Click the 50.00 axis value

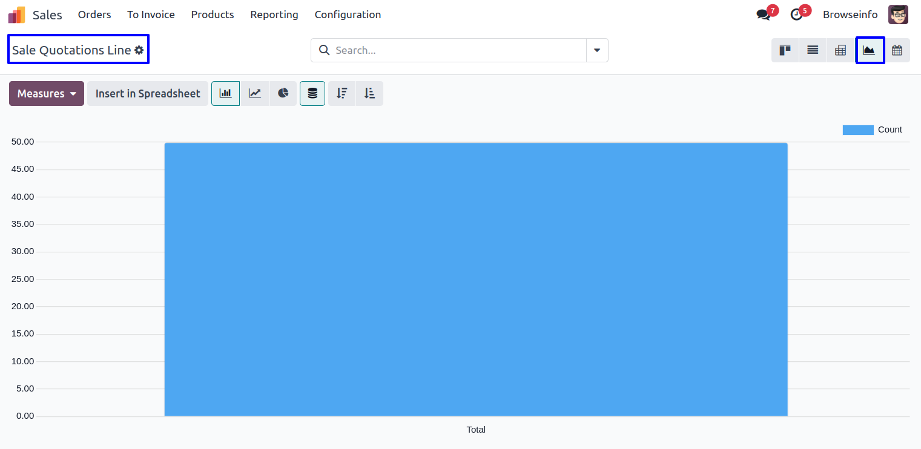tap(22, 142)
